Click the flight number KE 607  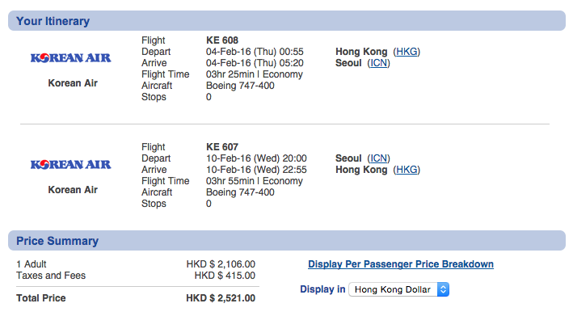(x=222, y=147)
